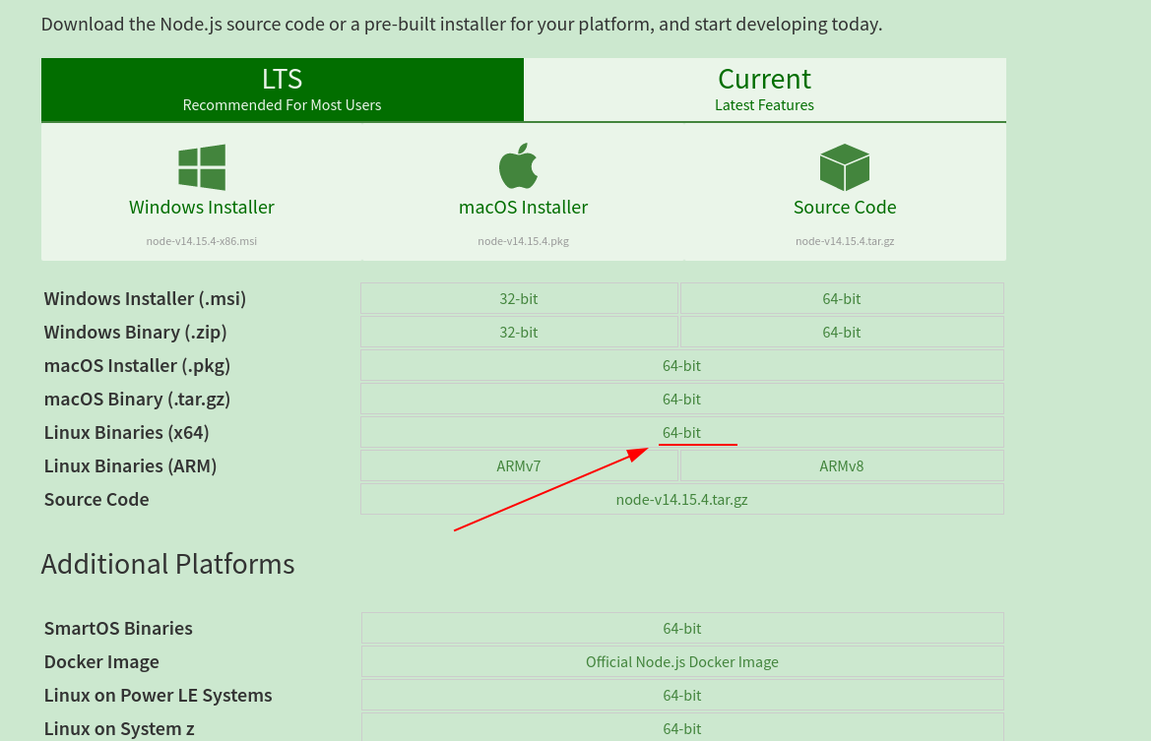Download ARMv8 Linux Binaries
1151x741 pixels.
click(x=842, y=465)
